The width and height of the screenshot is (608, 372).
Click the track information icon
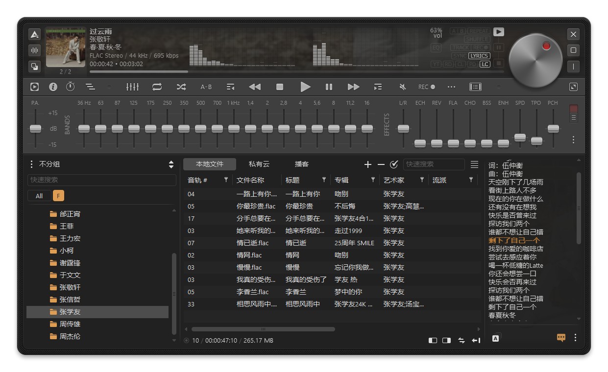[53, 87]
